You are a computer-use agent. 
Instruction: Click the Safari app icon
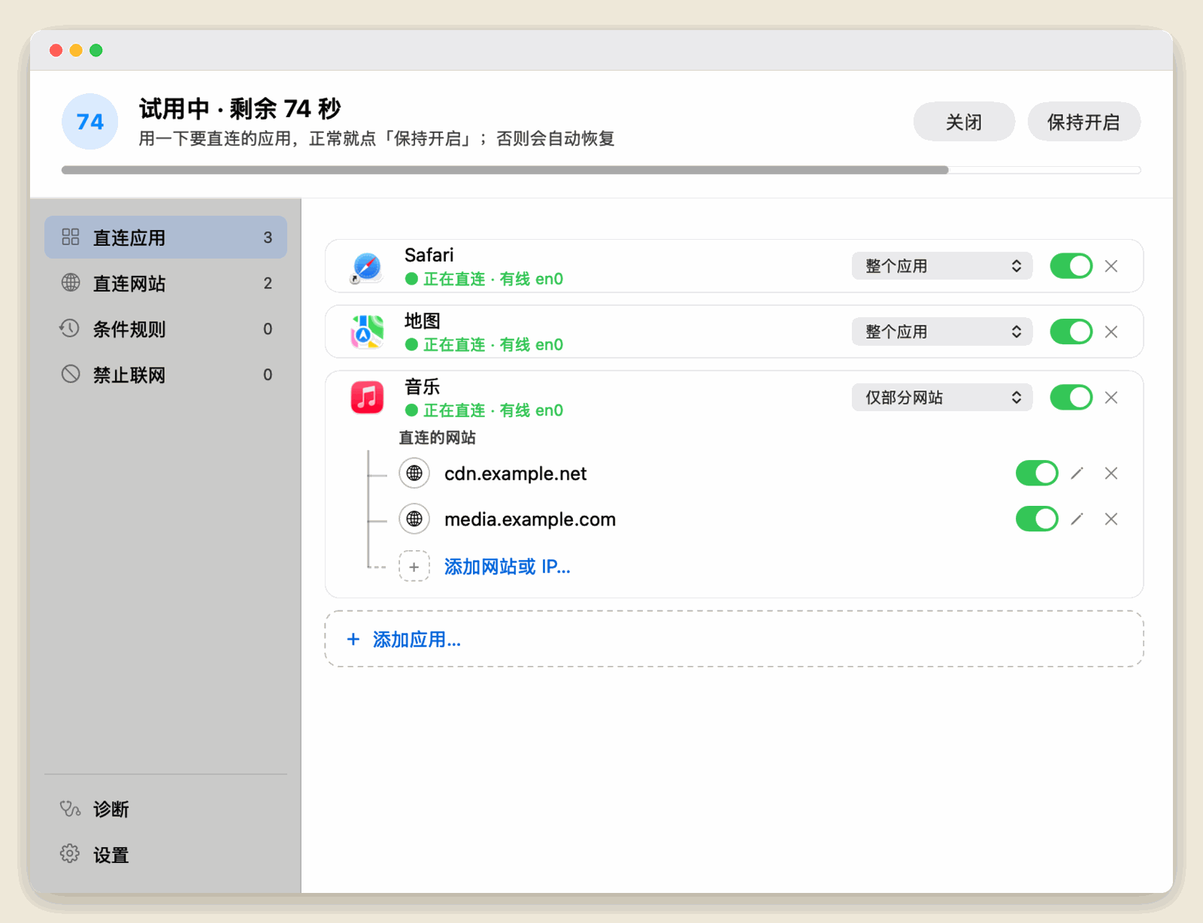tap(367, 267)
